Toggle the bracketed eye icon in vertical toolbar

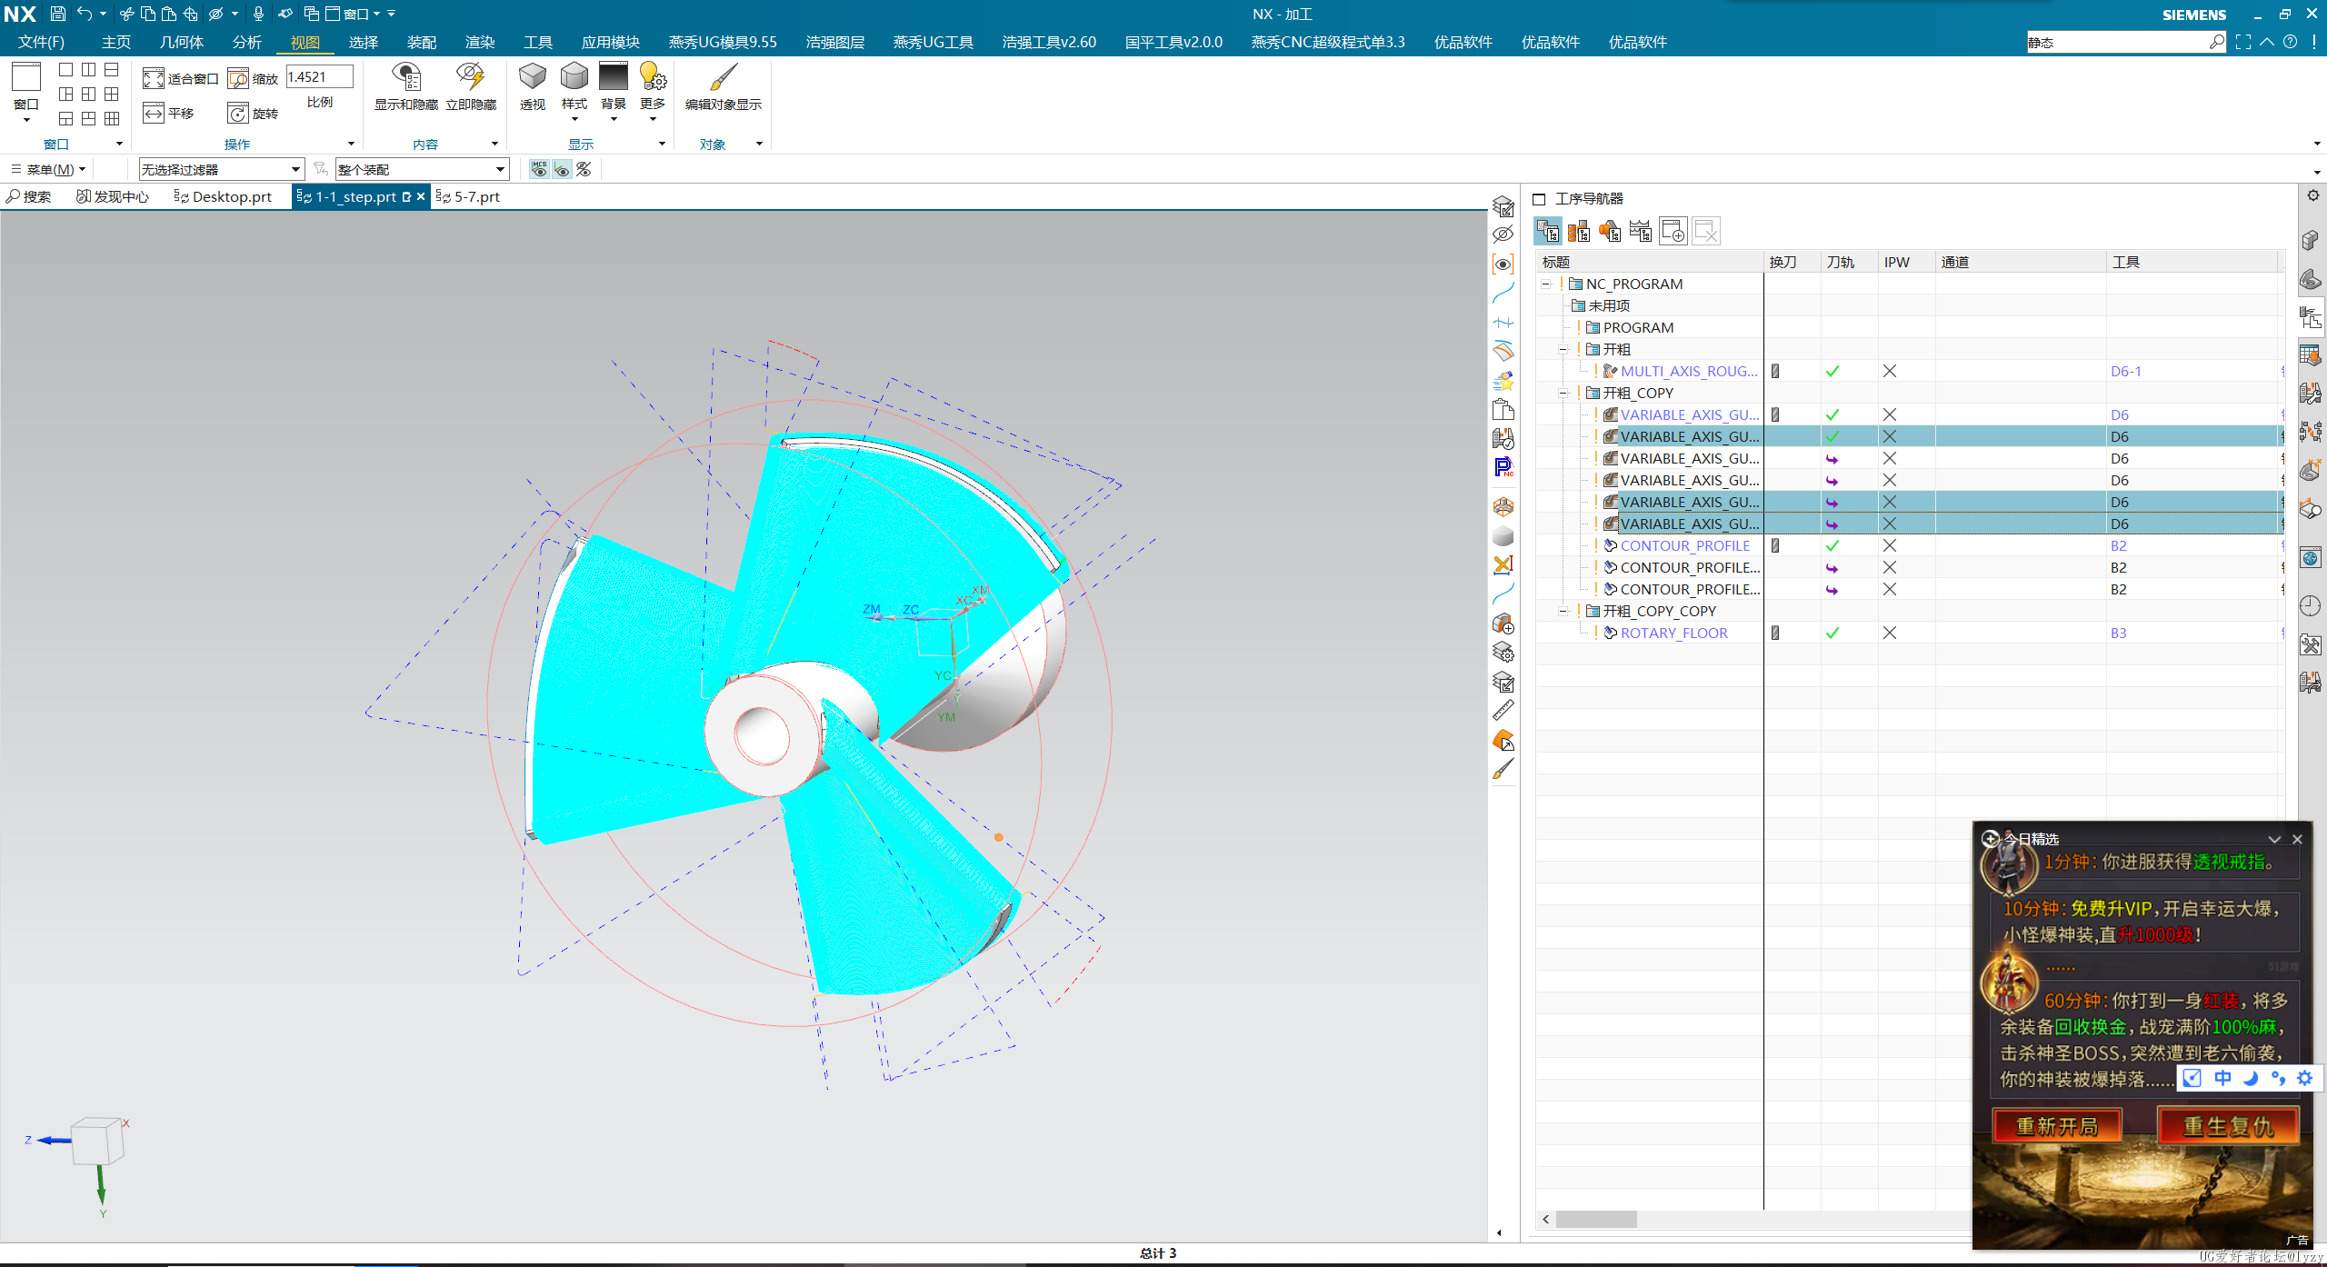[1503, 264]
